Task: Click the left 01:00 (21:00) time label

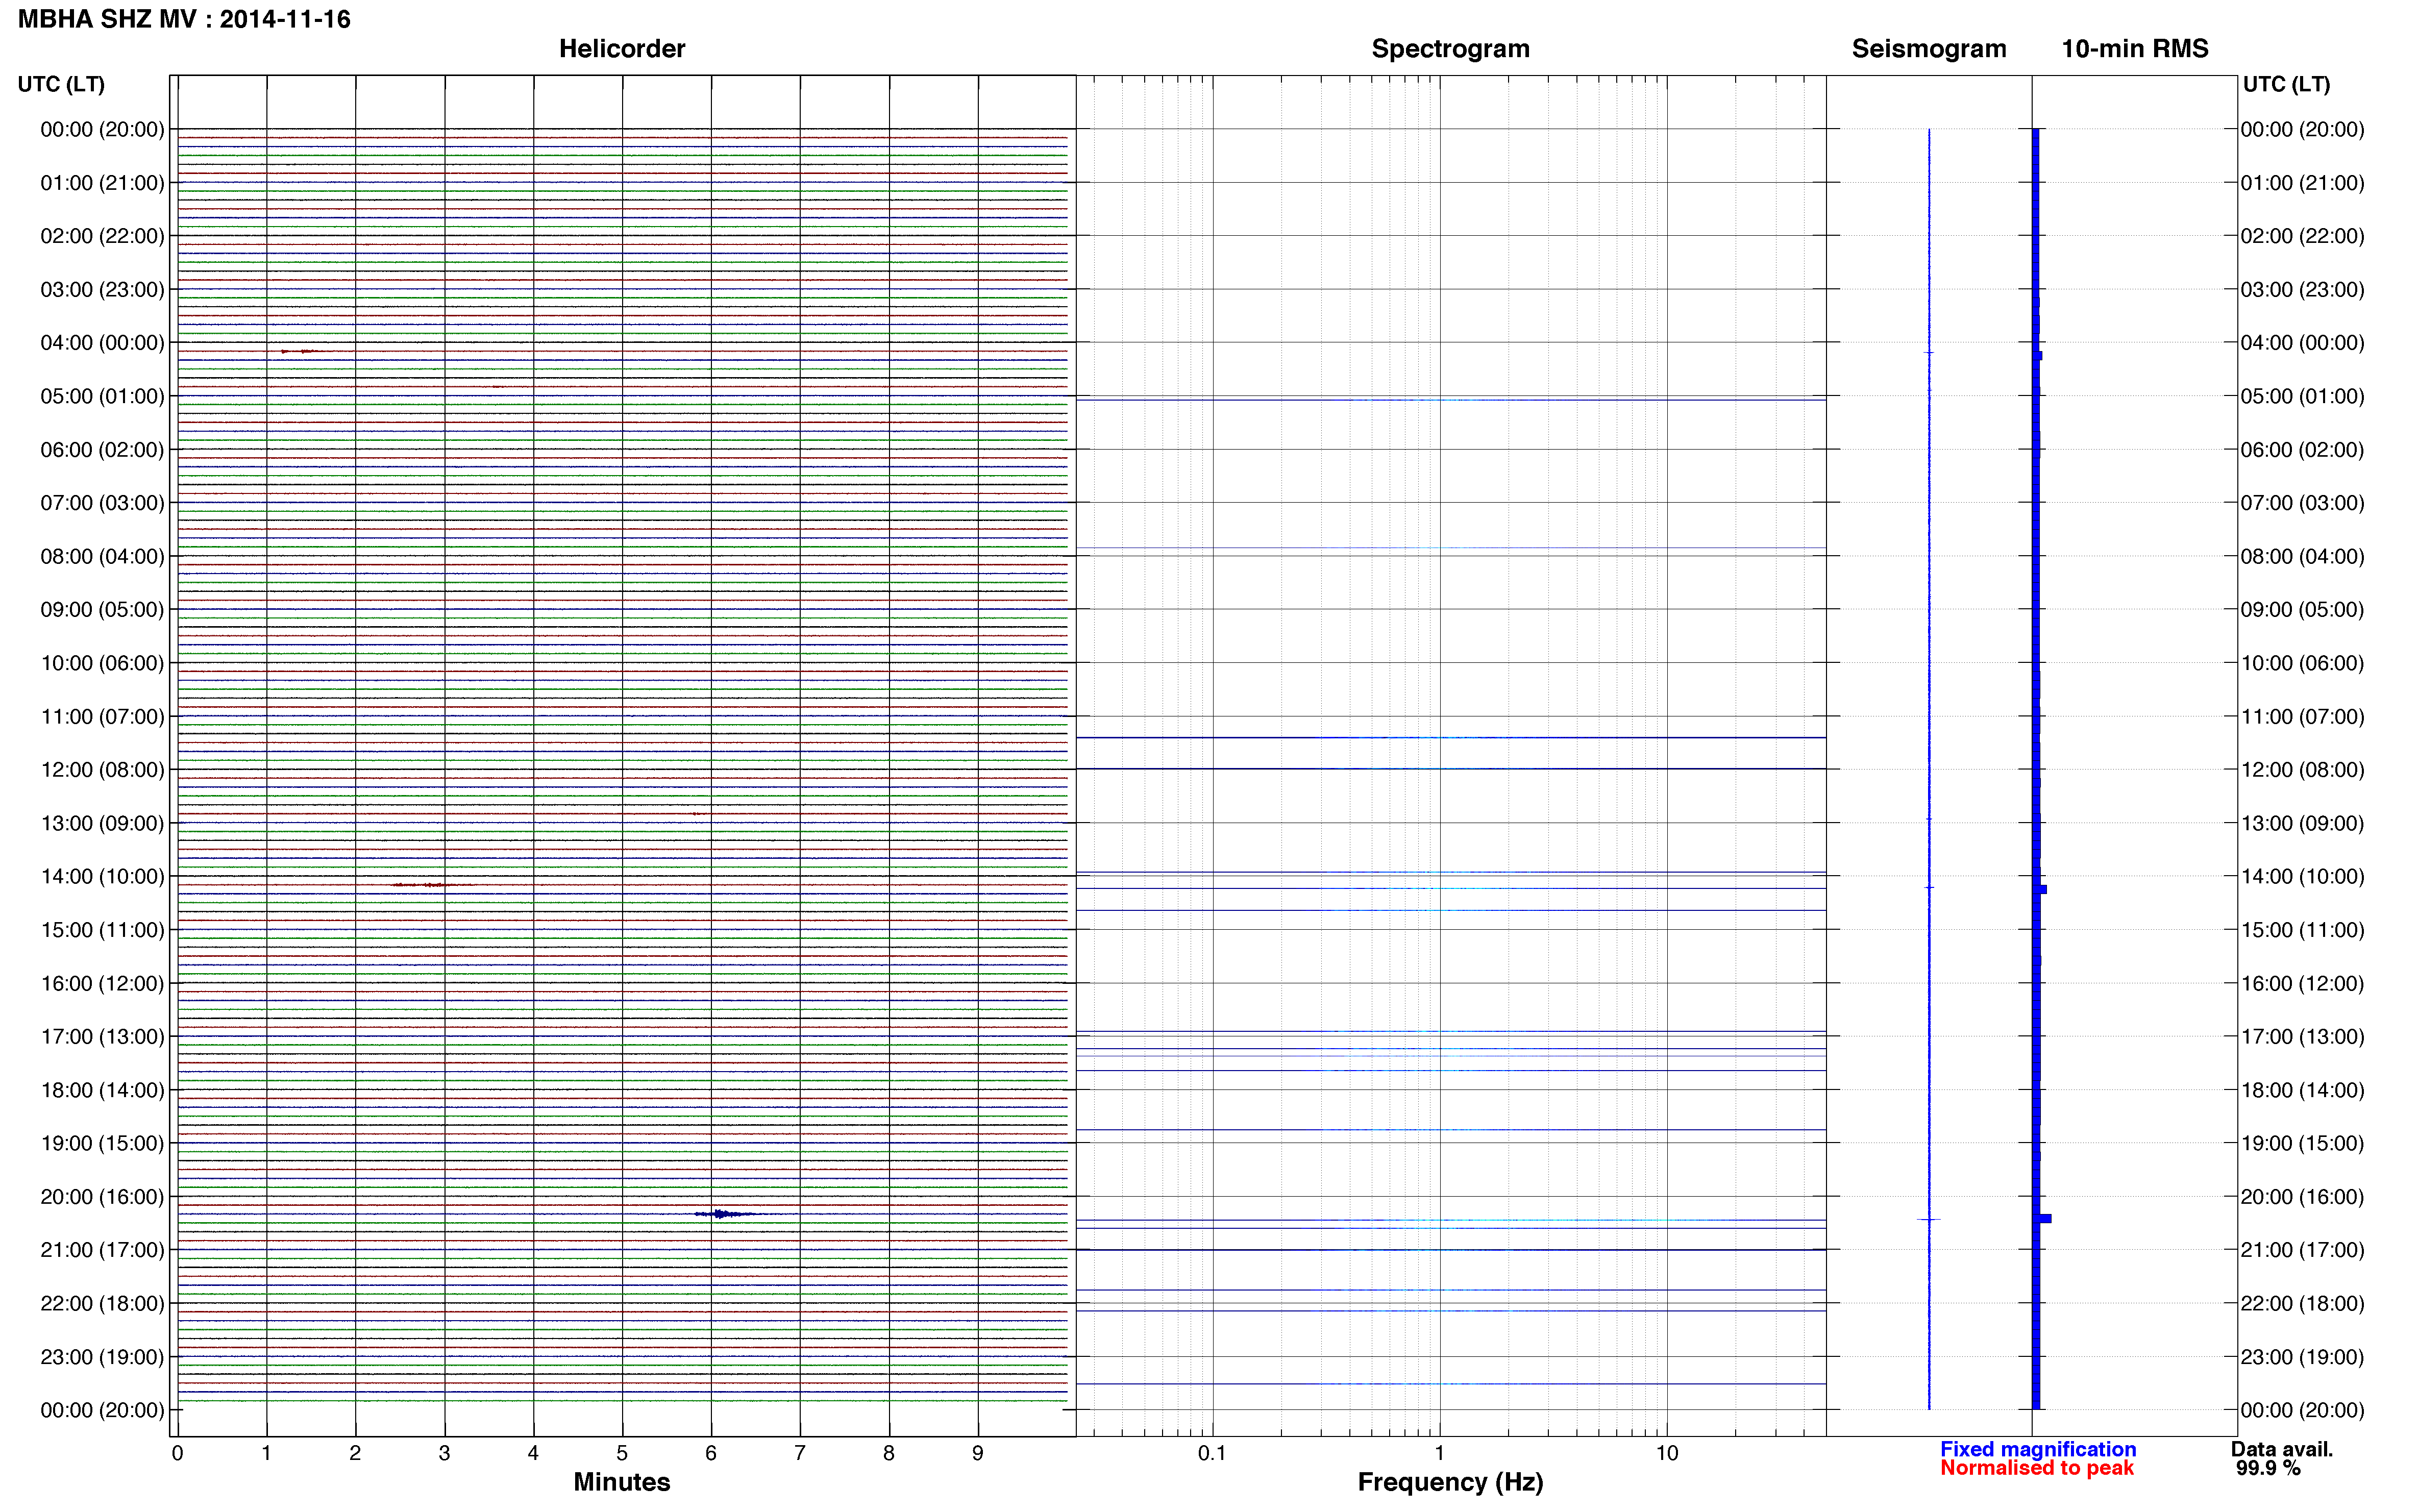Action: click(102, 183)
